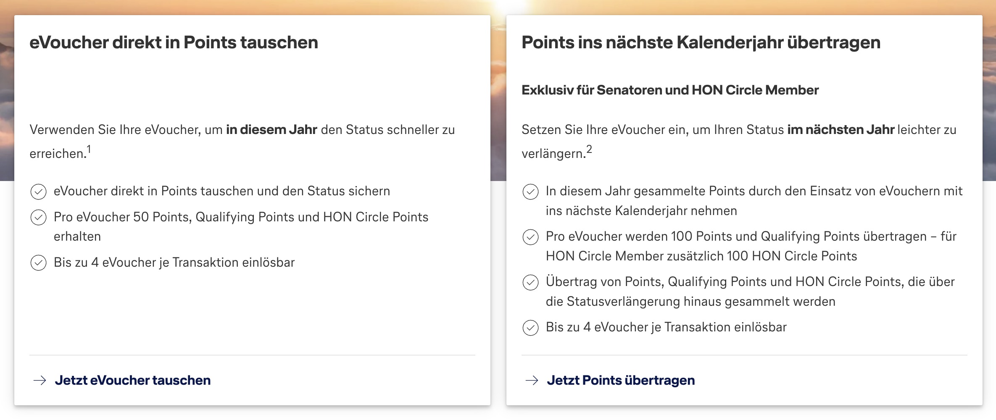Click the text 'Pro eVoucher 50 Points, Qualifying Points'
Image resolution: width=996 pixels, height=420 pixels.
click(x=241, y=217)
